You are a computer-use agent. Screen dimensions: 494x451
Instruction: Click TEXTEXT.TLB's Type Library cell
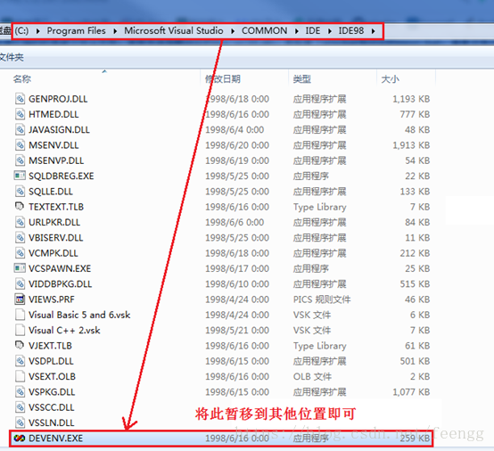(x=320, y=208)
